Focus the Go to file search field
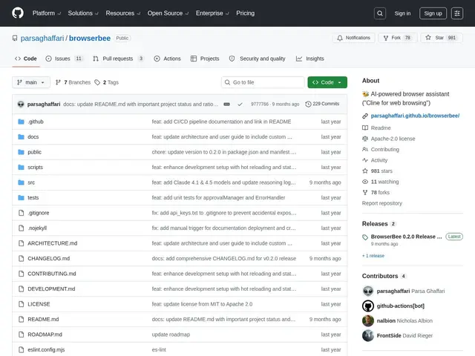475x356 pixels. [x=263, y=82]
